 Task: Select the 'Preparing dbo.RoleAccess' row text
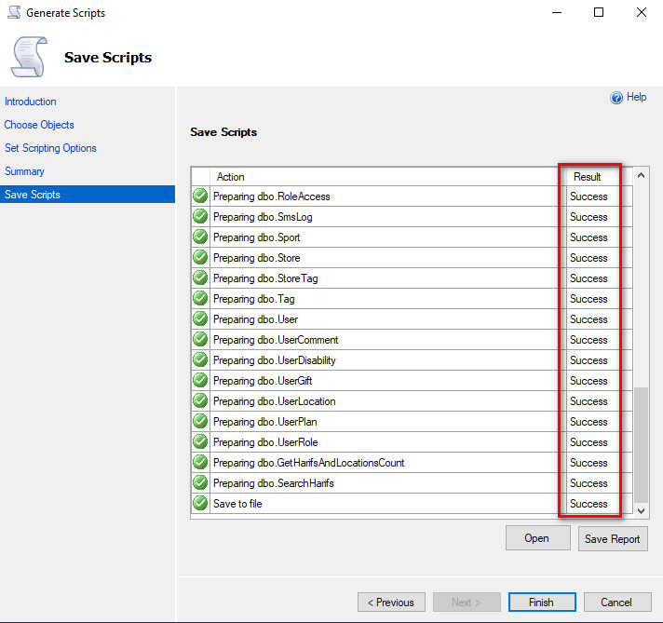(x=272, y=196)
